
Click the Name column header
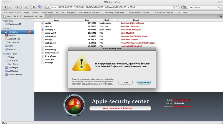tap(56, 20)
